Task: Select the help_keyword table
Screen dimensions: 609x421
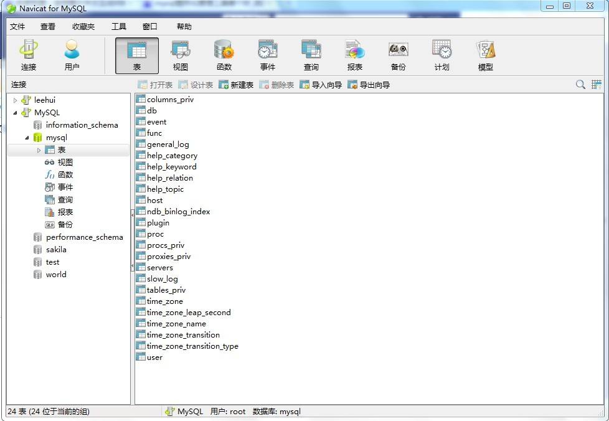Action: click(x=167, y=167)
